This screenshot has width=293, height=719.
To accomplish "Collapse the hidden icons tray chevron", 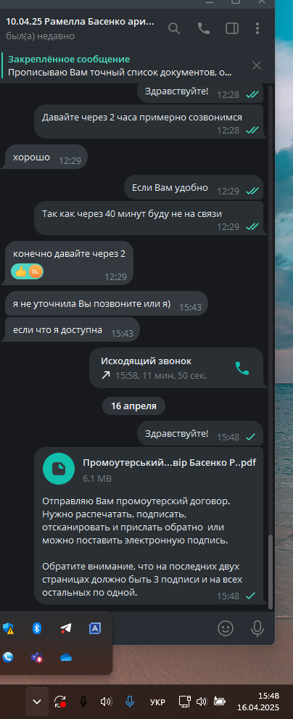I will click(x=37, y=702).
